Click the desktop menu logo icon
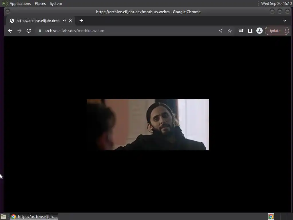293x220 pixels. (5, 3)
